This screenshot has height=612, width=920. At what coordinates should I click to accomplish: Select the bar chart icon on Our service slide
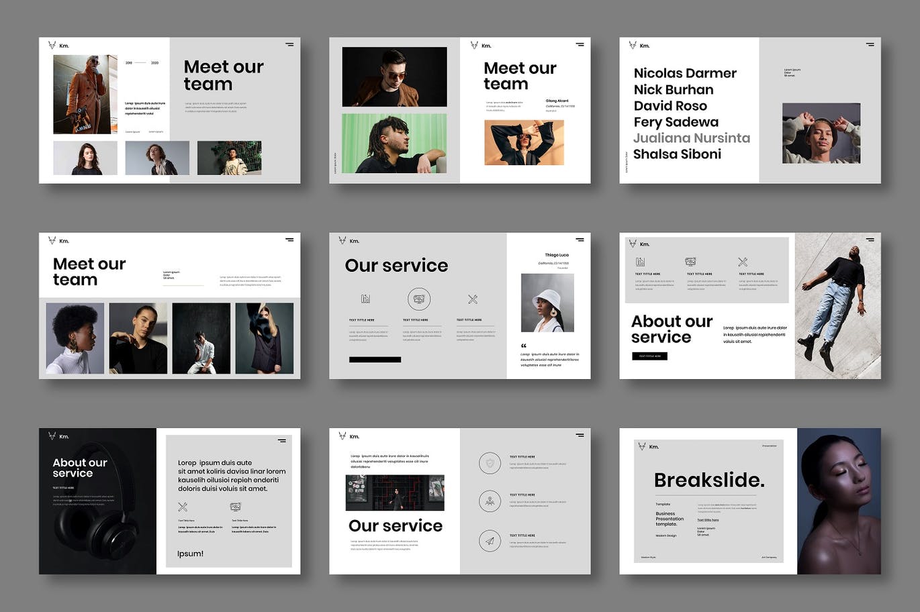click(x=365, y=299)
